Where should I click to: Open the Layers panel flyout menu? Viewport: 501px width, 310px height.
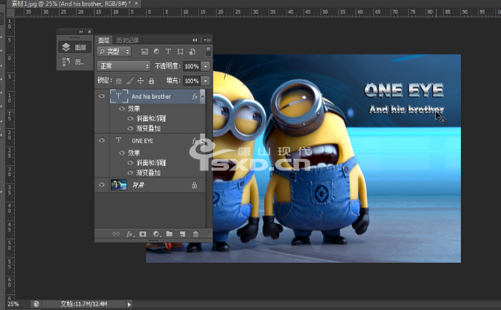point(207,40)
